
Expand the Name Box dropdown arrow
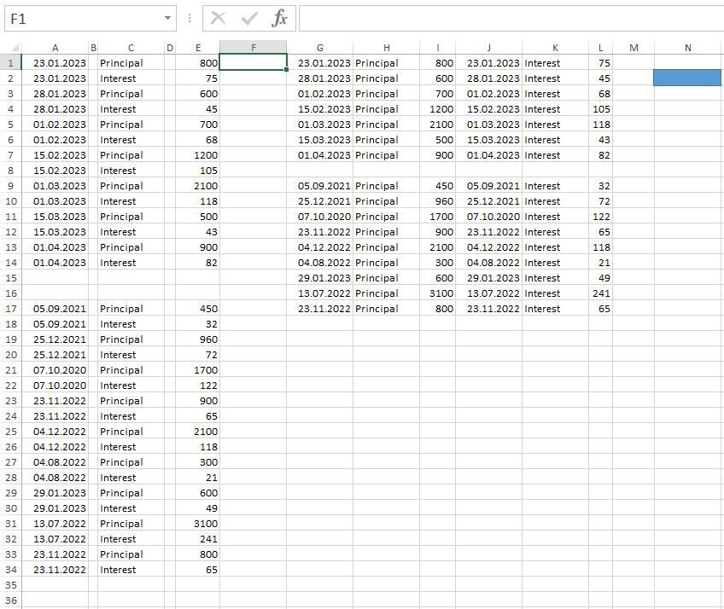click(x=167, y=19)
